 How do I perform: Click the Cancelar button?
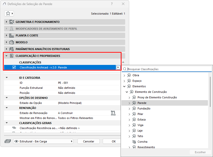point(89,141)
